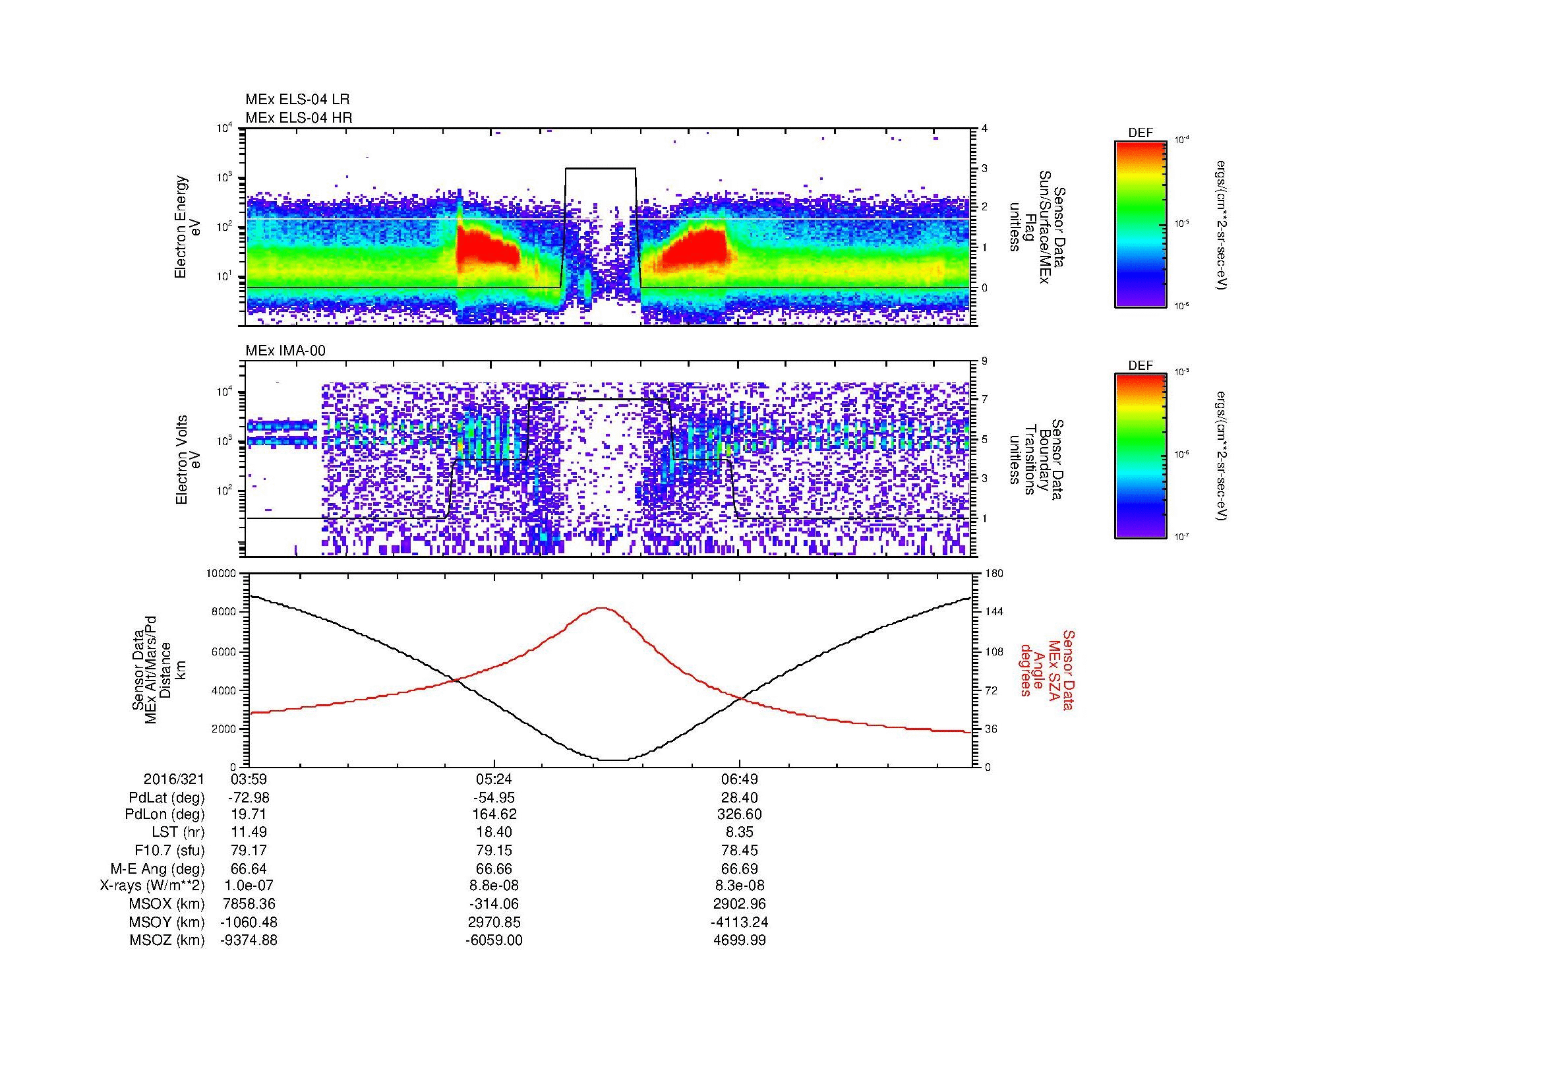The image size is (1542, 1090).
Task: Click the PdLon value 164.62
Action: (494, 814)
